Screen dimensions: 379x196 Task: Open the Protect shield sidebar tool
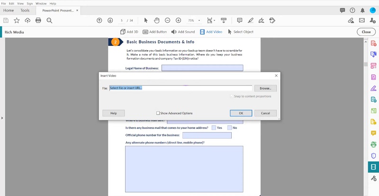pyautogui.click(x=373, y=155)
